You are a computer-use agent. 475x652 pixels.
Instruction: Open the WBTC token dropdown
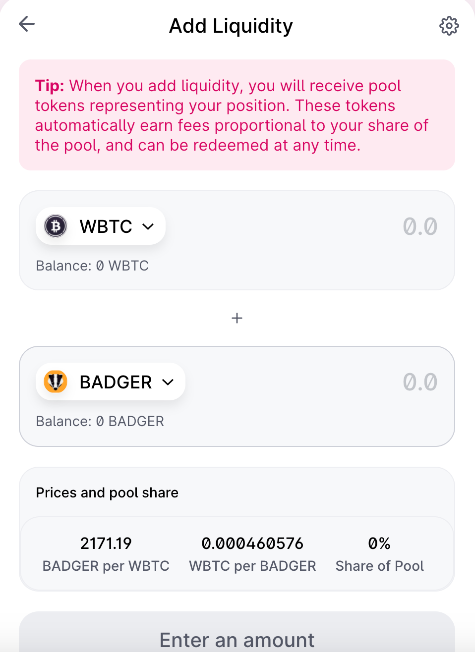(x=101, y=226)
